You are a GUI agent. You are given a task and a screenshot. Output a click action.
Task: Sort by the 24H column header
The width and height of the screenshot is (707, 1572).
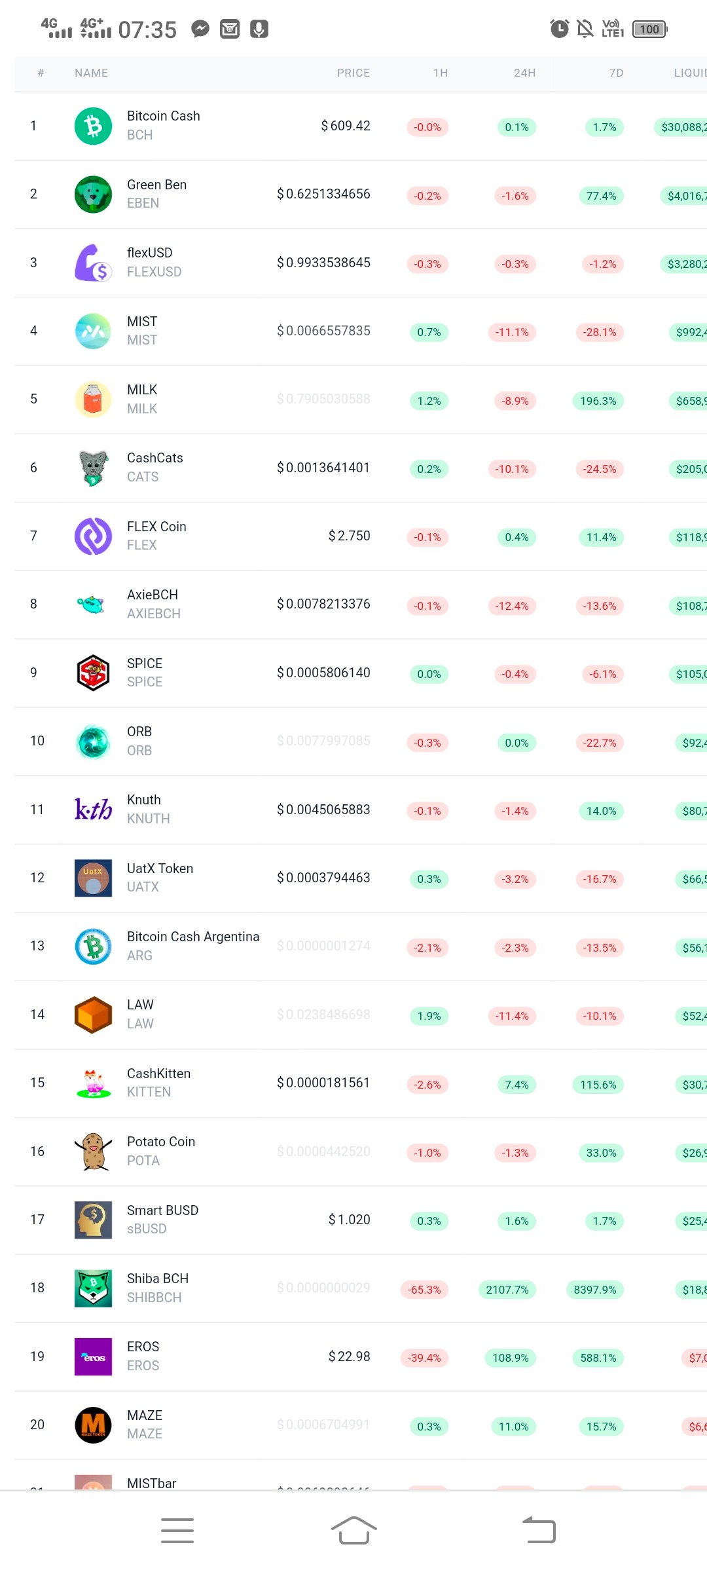(x=524, y=73)
